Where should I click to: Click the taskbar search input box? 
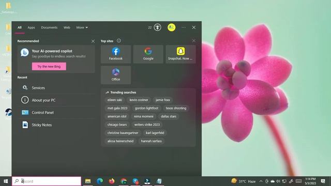pos(47,181)
